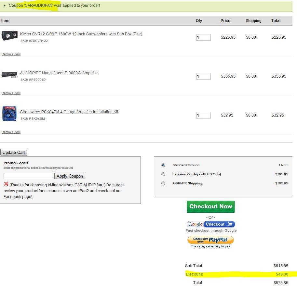Screen dimensions: 297x286
Task: Select Express 2-3 Days shipping option
Action: click(163, 174)
